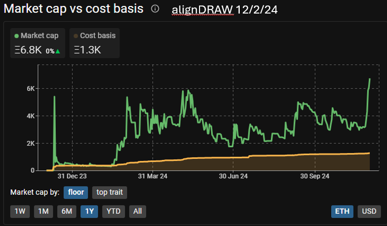387x226 pixels.
Task: Set the chart range to 6M
Action: [67, 211]
